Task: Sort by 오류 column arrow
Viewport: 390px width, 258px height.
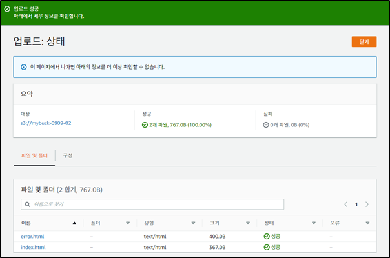Action: coord(367,223)
